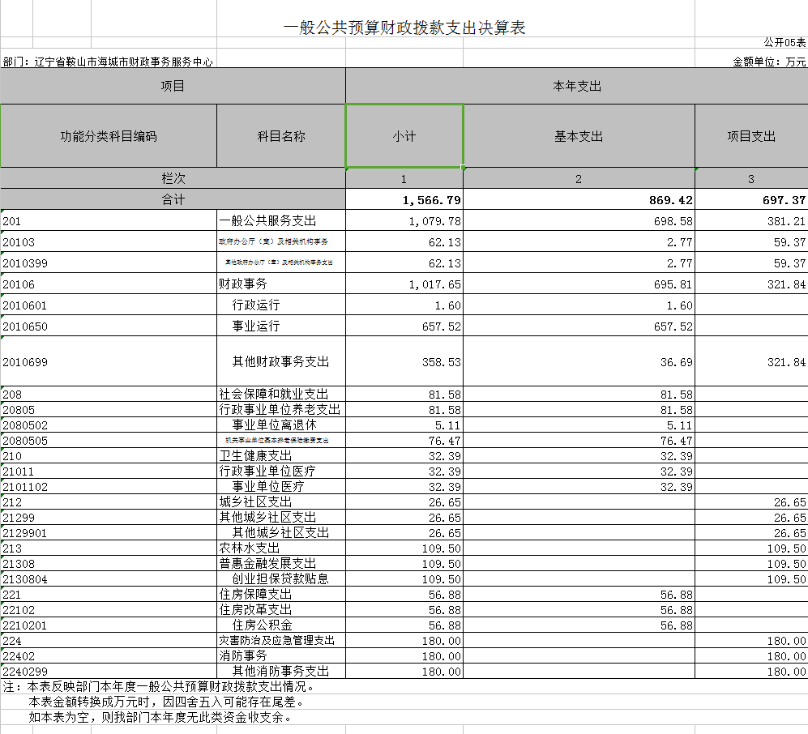Select code cell 2080505
Viewport: 808px width, 734px height.
tap(109, 441)
